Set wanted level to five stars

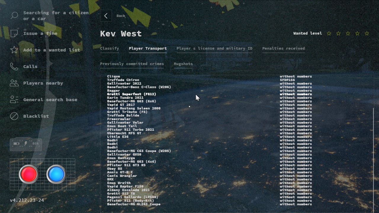(x=367, y=33)
